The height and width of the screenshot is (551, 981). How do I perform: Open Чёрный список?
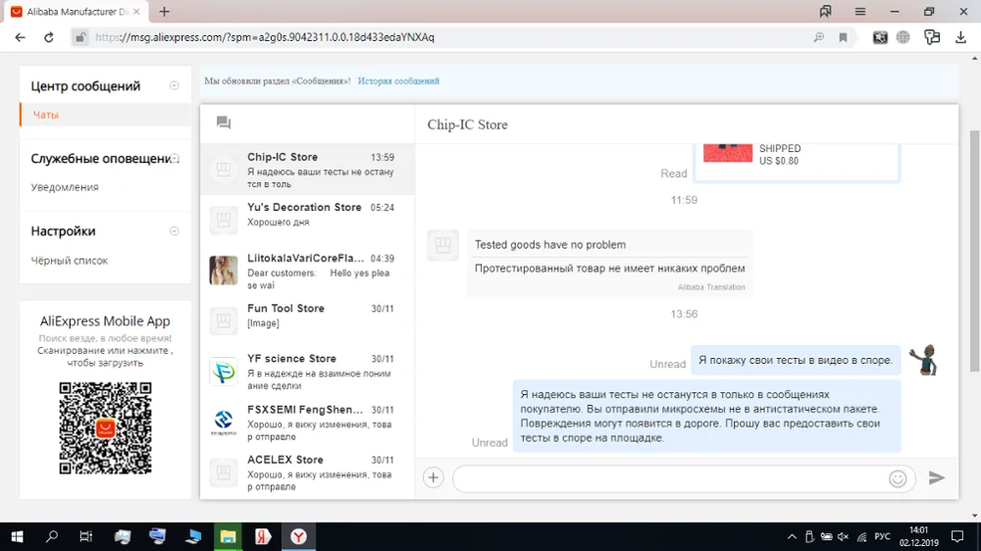70,260
